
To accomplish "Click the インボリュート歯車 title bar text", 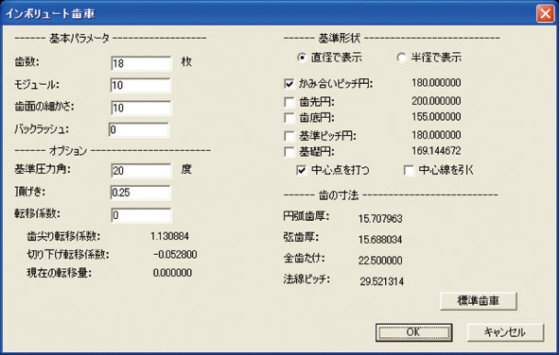I will tap(51, 14).
